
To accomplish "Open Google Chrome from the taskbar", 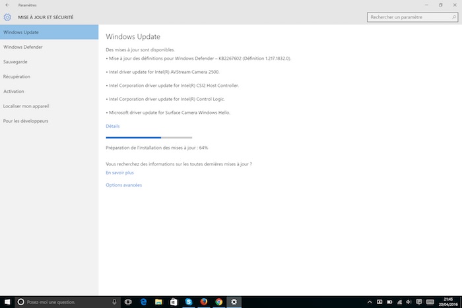I will (x=218, y=301).
